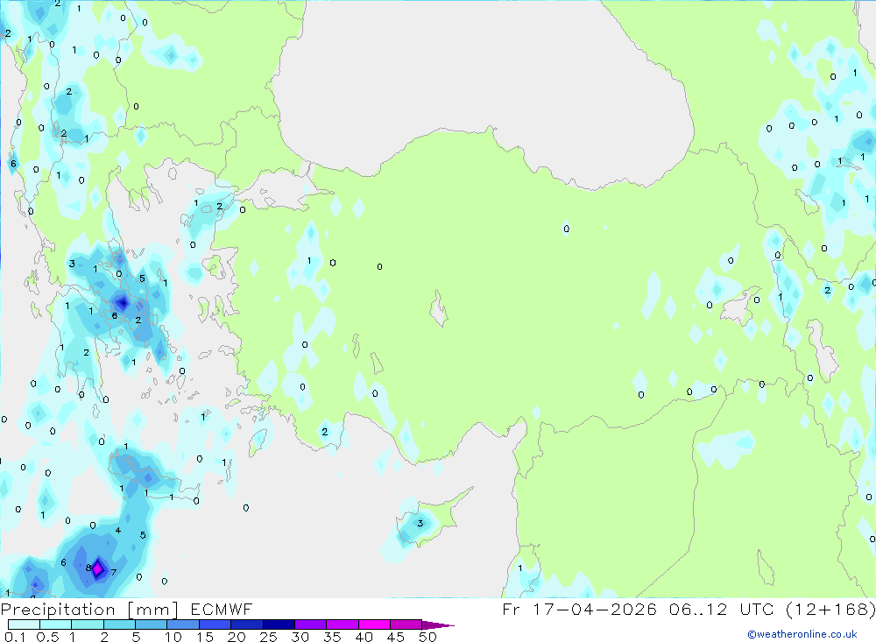The height and width of the screenshot is (642, 876).
Task: Click the legend scale label '0.1'
Action: tap(15, 637)
